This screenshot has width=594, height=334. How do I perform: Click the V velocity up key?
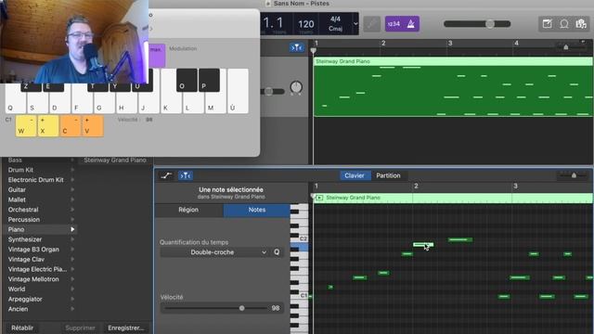point(93,126)
